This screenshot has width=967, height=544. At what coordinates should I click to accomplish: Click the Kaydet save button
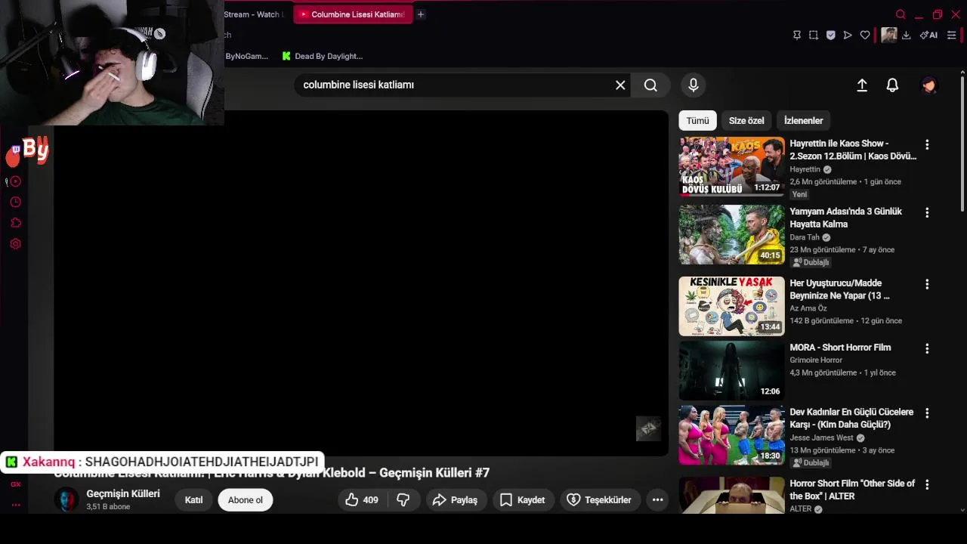(523, 500)
